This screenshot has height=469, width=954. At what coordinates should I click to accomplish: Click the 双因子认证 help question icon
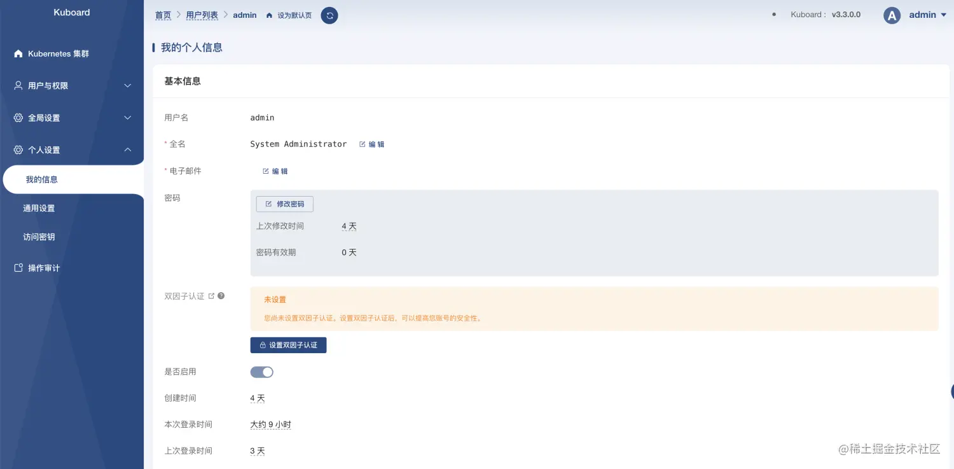click(x=221, y=296)
